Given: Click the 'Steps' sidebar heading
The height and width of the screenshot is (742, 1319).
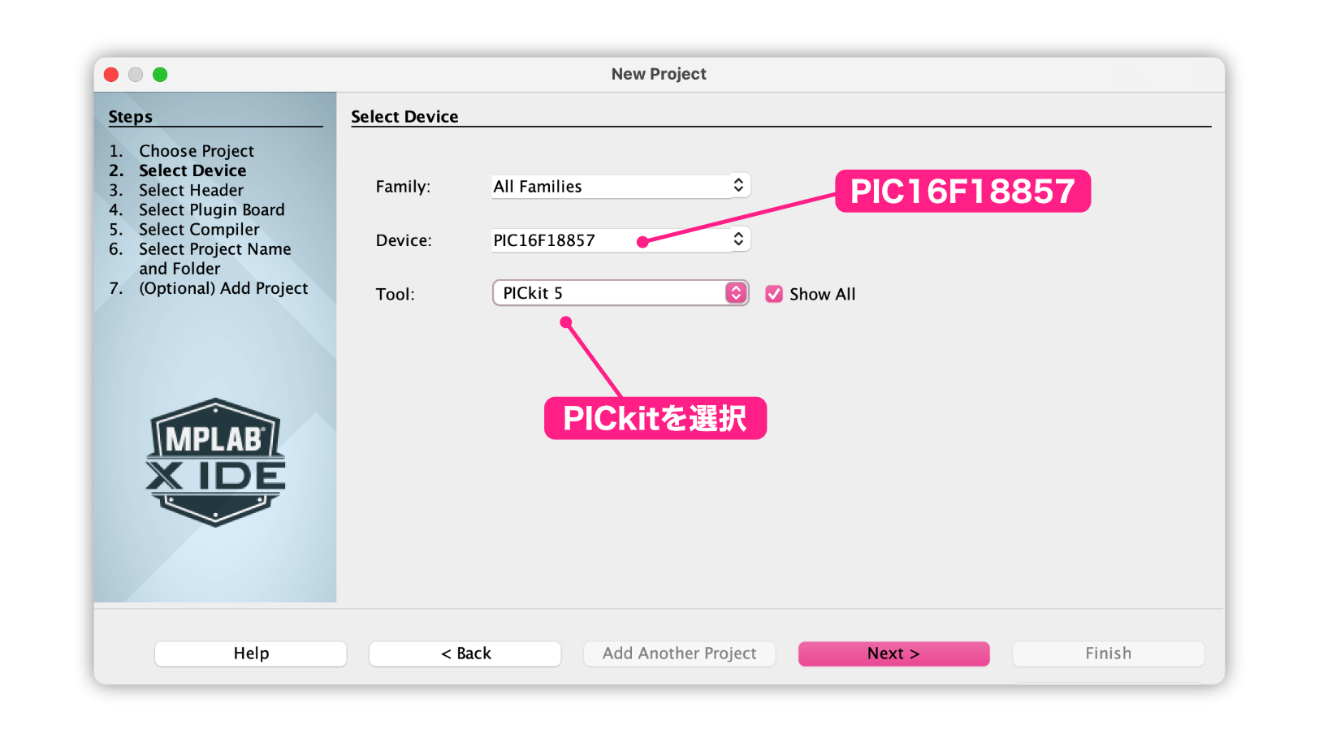Looking at the screenshot, I should [x=131, y=116].
